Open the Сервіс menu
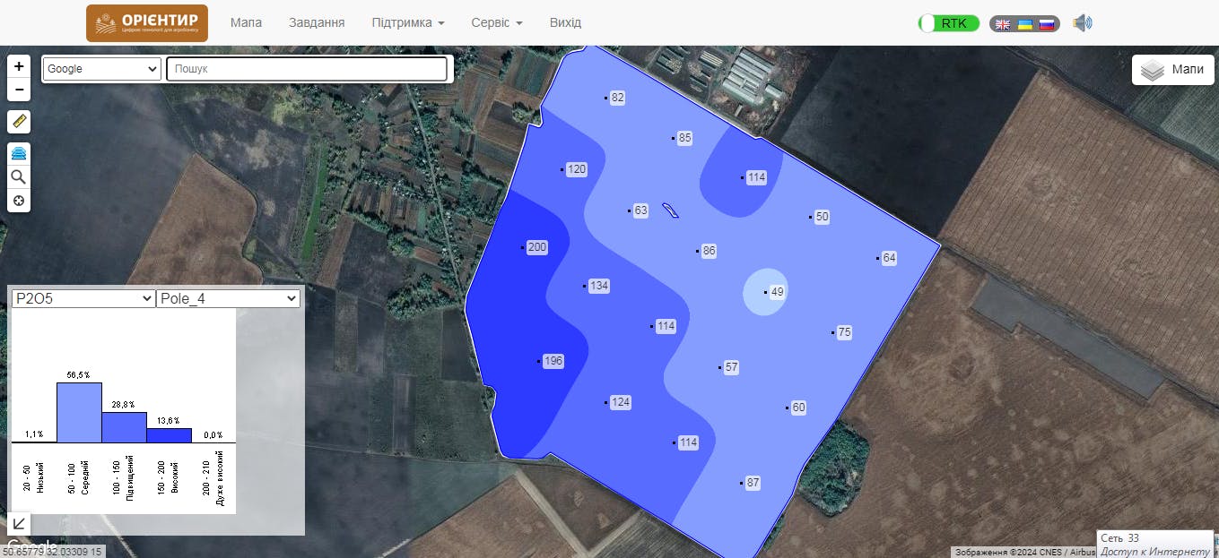This screenshot has height=558, width=1219. point(496,22)
